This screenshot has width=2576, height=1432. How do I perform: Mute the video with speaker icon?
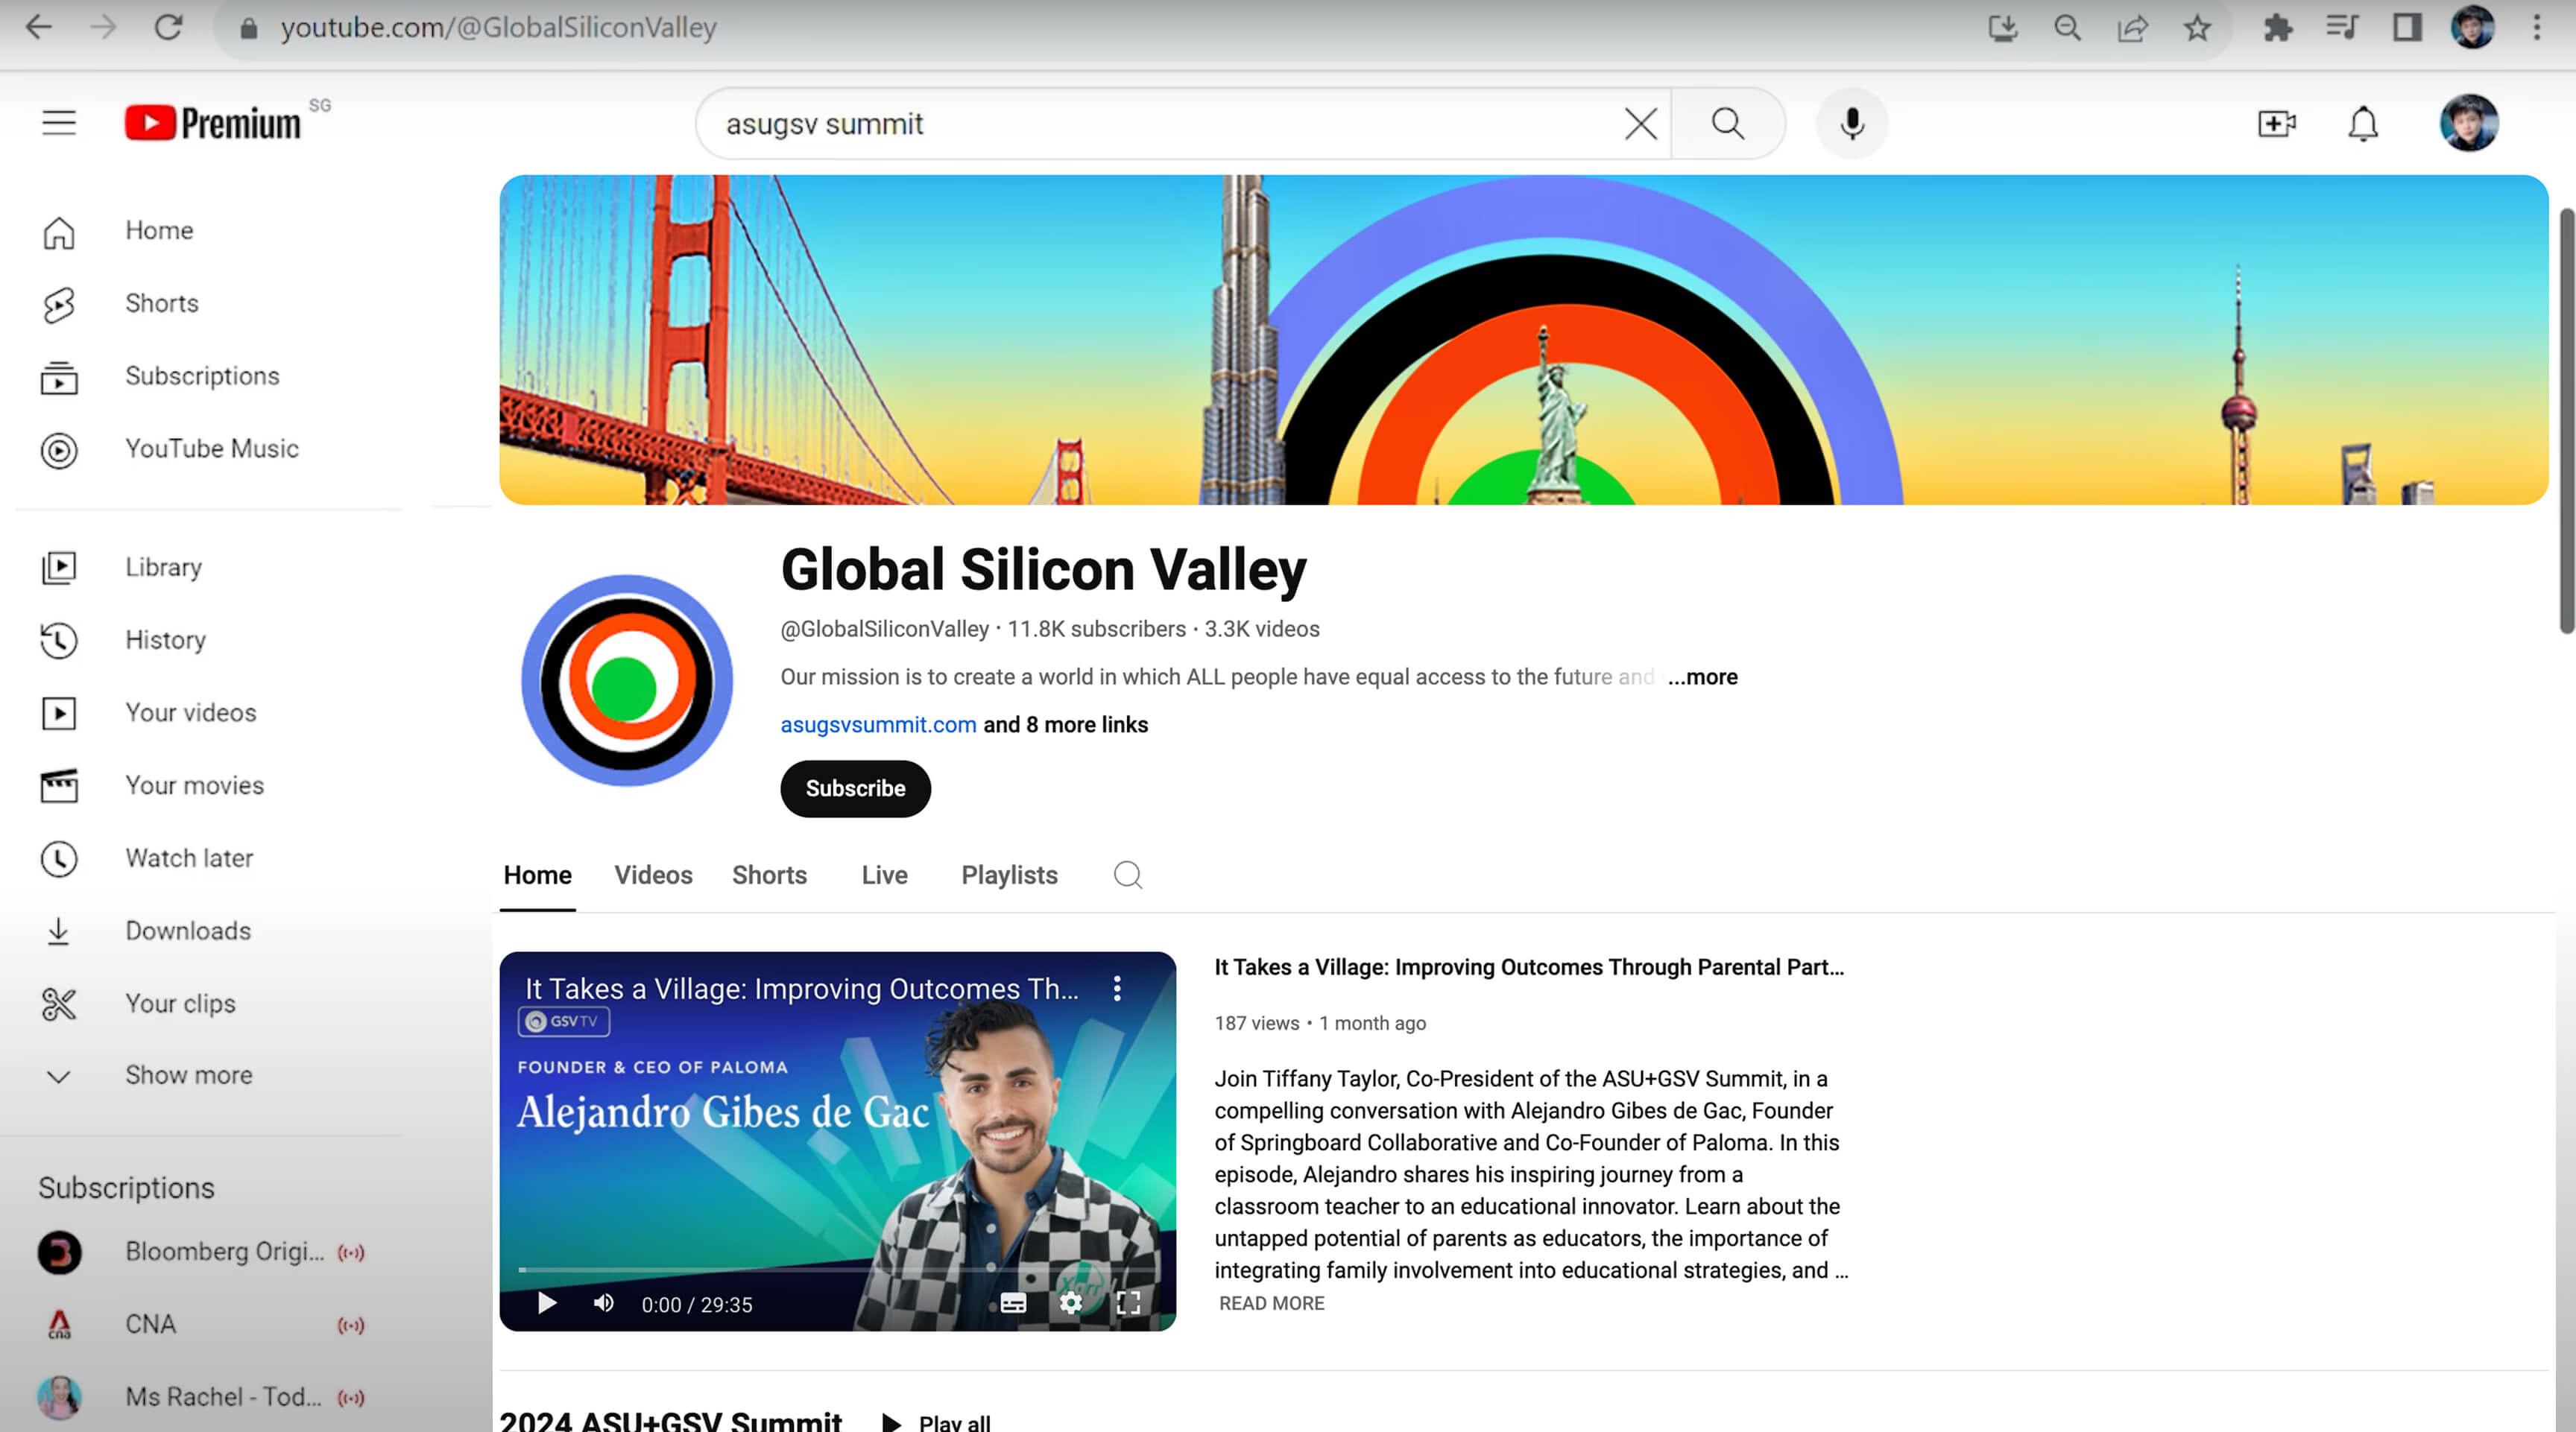click(603, 1303)
